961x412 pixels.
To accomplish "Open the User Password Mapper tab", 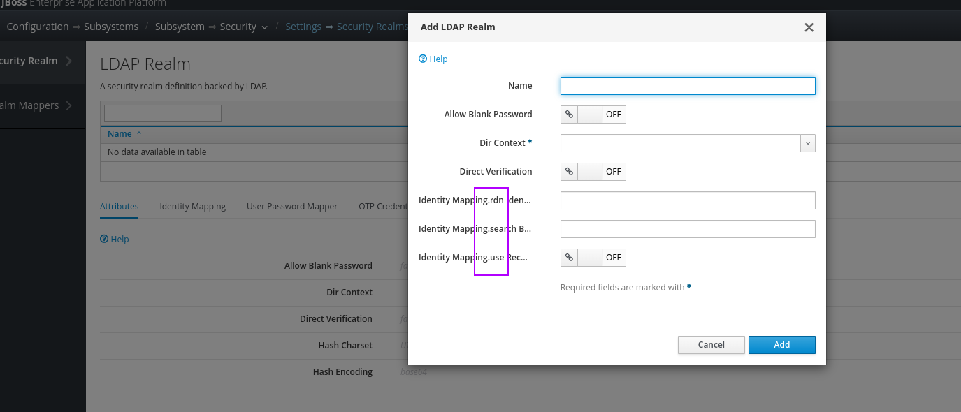I will point(291,207).
